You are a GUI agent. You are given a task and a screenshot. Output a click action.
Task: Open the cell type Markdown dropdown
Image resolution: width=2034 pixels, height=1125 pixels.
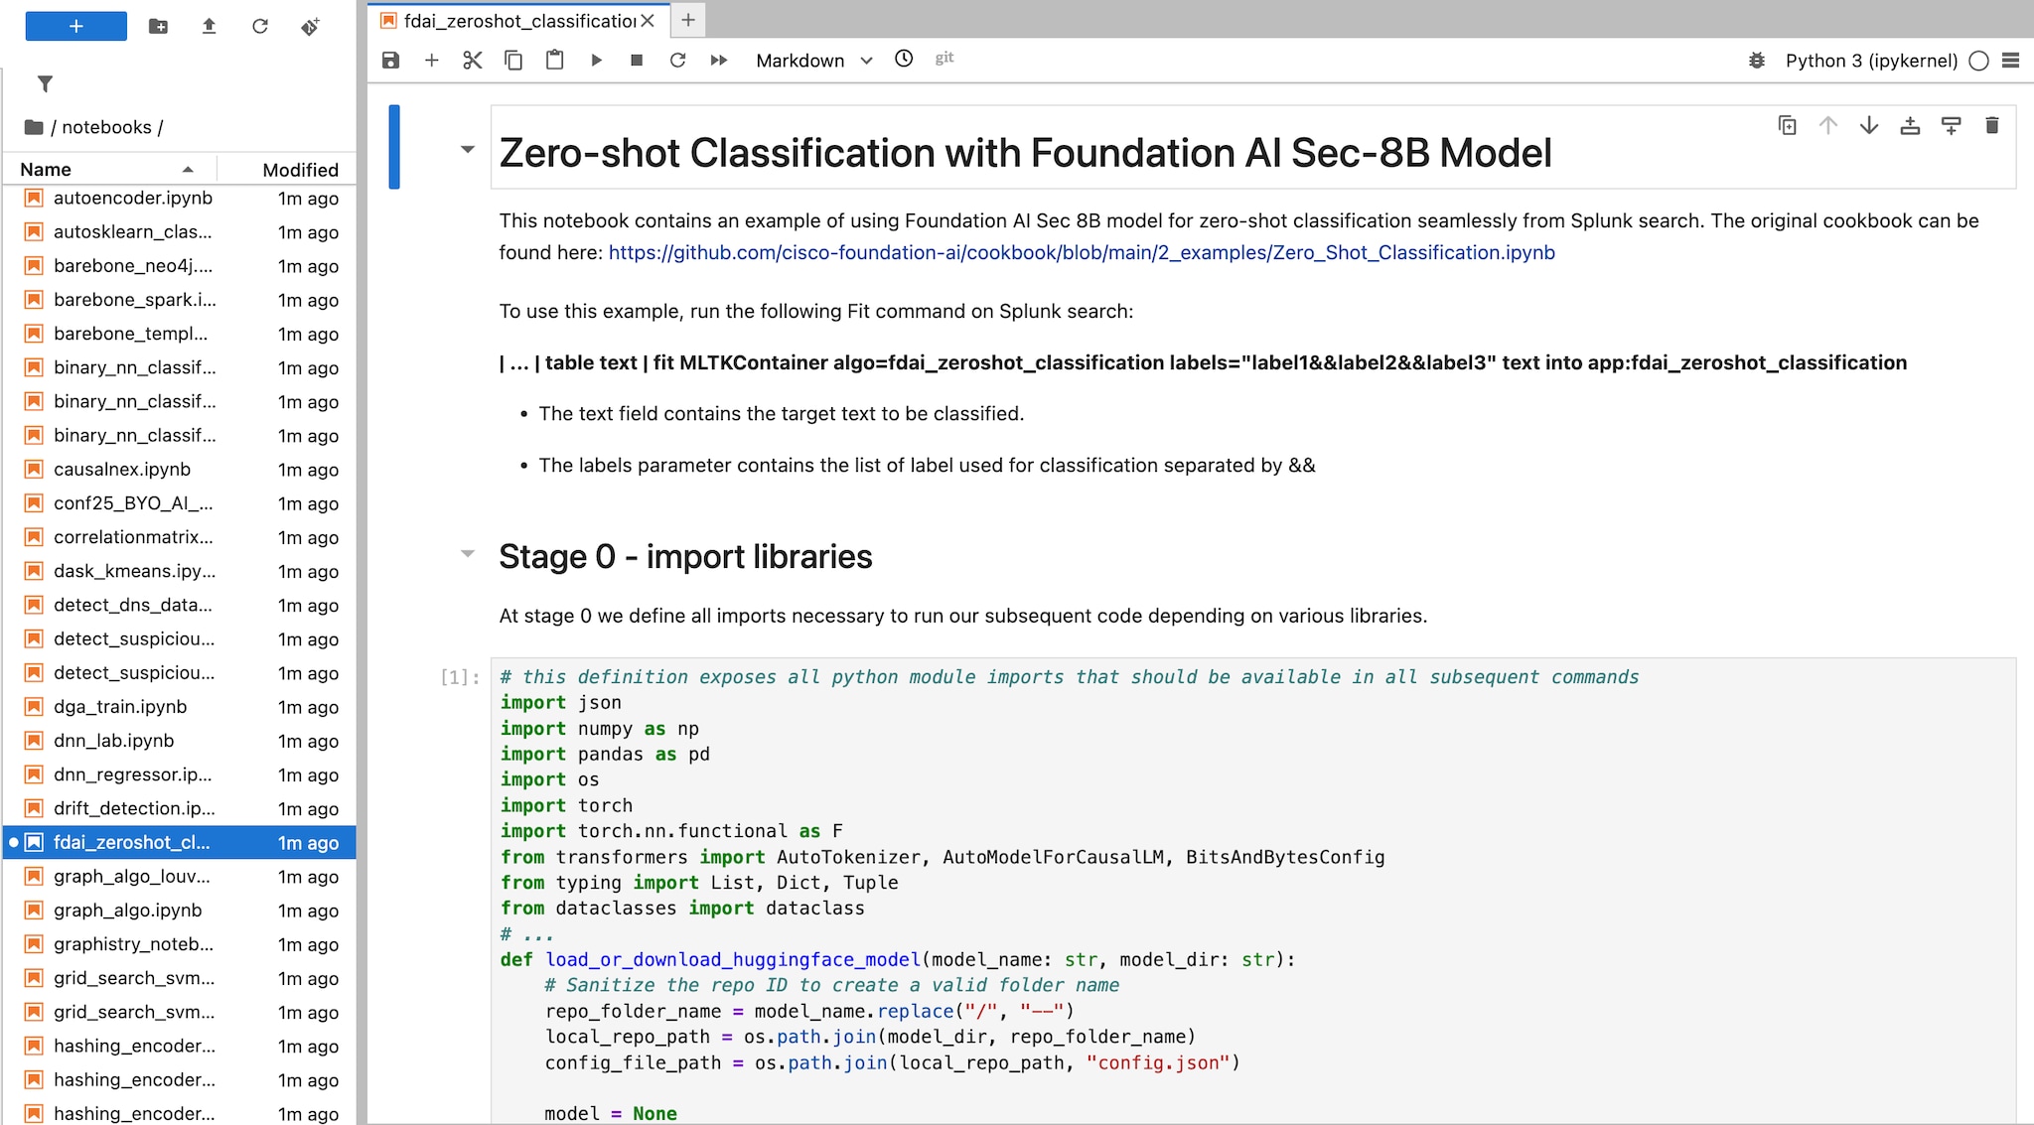(x=813, y=61)
